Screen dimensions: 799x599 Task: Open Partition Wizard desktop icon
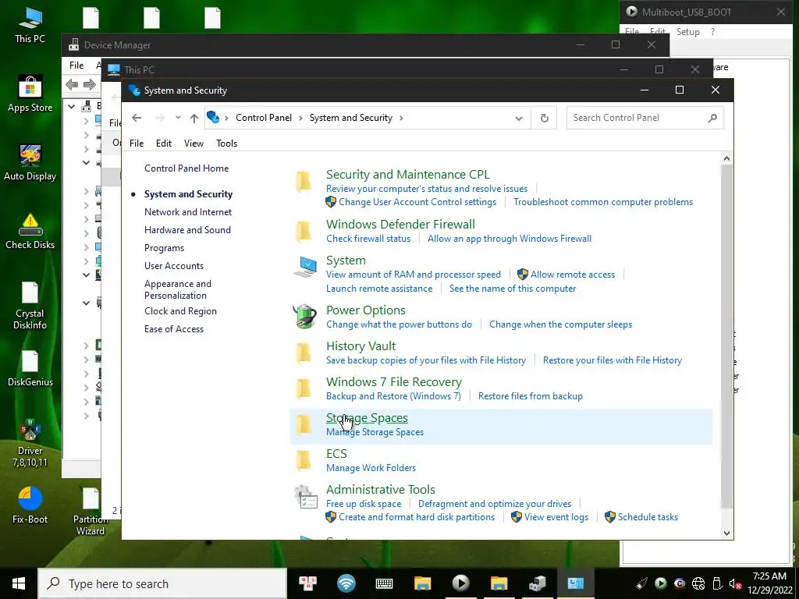point(91,512)
